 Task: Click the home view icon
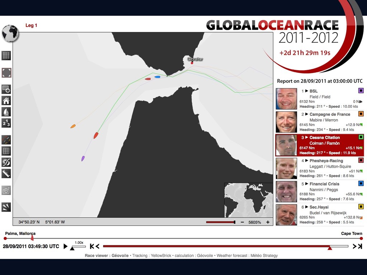point(6,101)
